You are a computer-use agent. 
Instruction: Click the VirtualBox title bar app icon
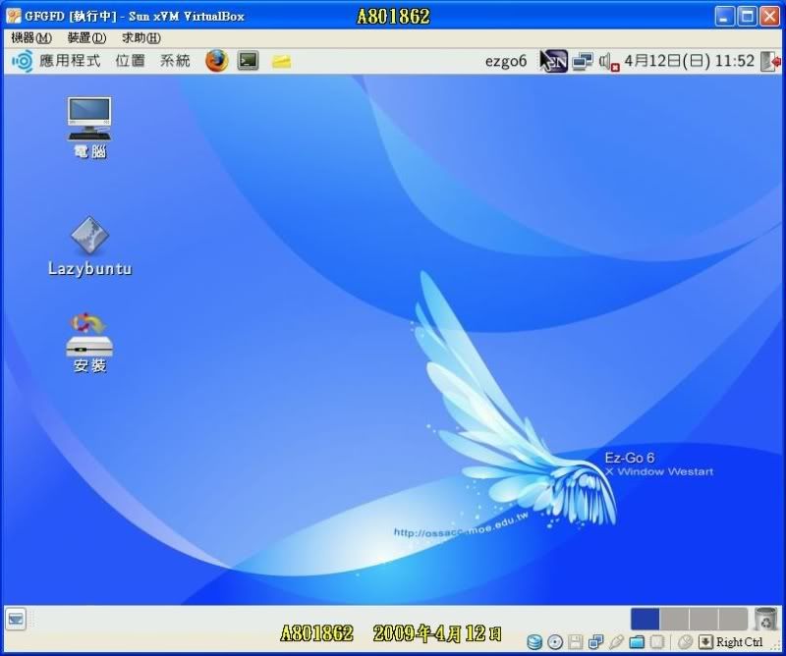tap(13, 16)
